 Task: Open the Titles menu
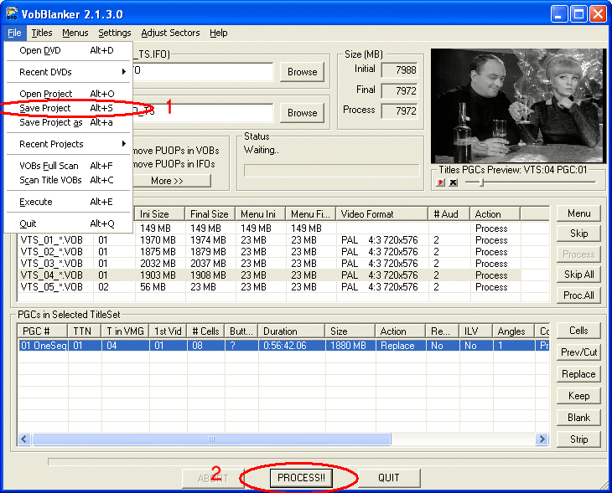tap(42, 33)
